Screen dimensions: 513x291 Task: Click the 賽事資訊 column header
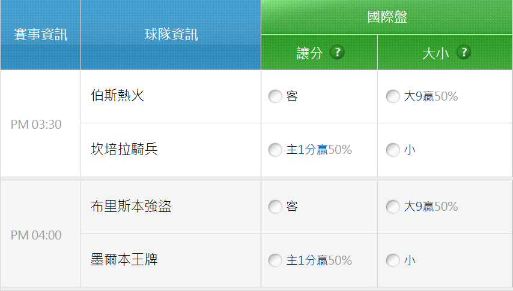pyautogui.click(x=41, y=35)
